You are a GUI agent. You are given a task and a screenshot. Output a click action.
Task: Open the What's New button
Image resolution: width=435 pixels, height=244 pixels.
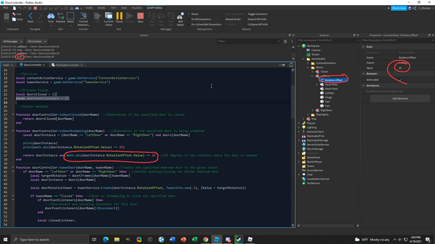[399, 8]
